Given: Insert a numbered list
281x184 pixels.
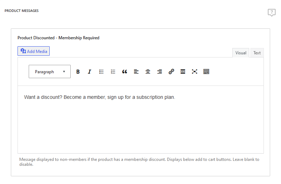Looking at the screenshot, I should pyautogui.click(x=113, y=71).
